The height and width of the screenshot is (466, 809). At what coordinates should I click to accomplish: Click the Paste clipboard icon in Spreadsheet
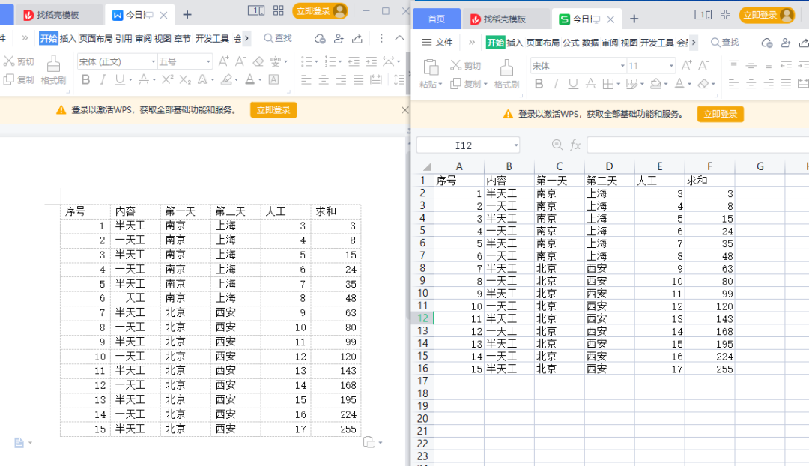click(x=431, y=67)
